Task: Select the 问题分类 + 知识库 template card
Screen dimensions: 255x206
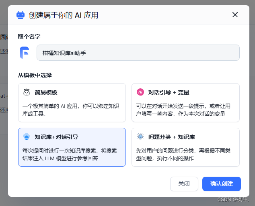Action: tap(185, 147)
